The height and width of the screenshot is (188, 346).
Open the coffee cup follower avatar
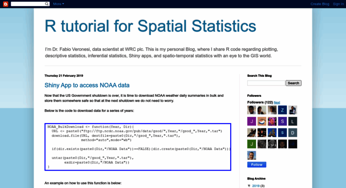pyautogui.click(x=262, y=121)
